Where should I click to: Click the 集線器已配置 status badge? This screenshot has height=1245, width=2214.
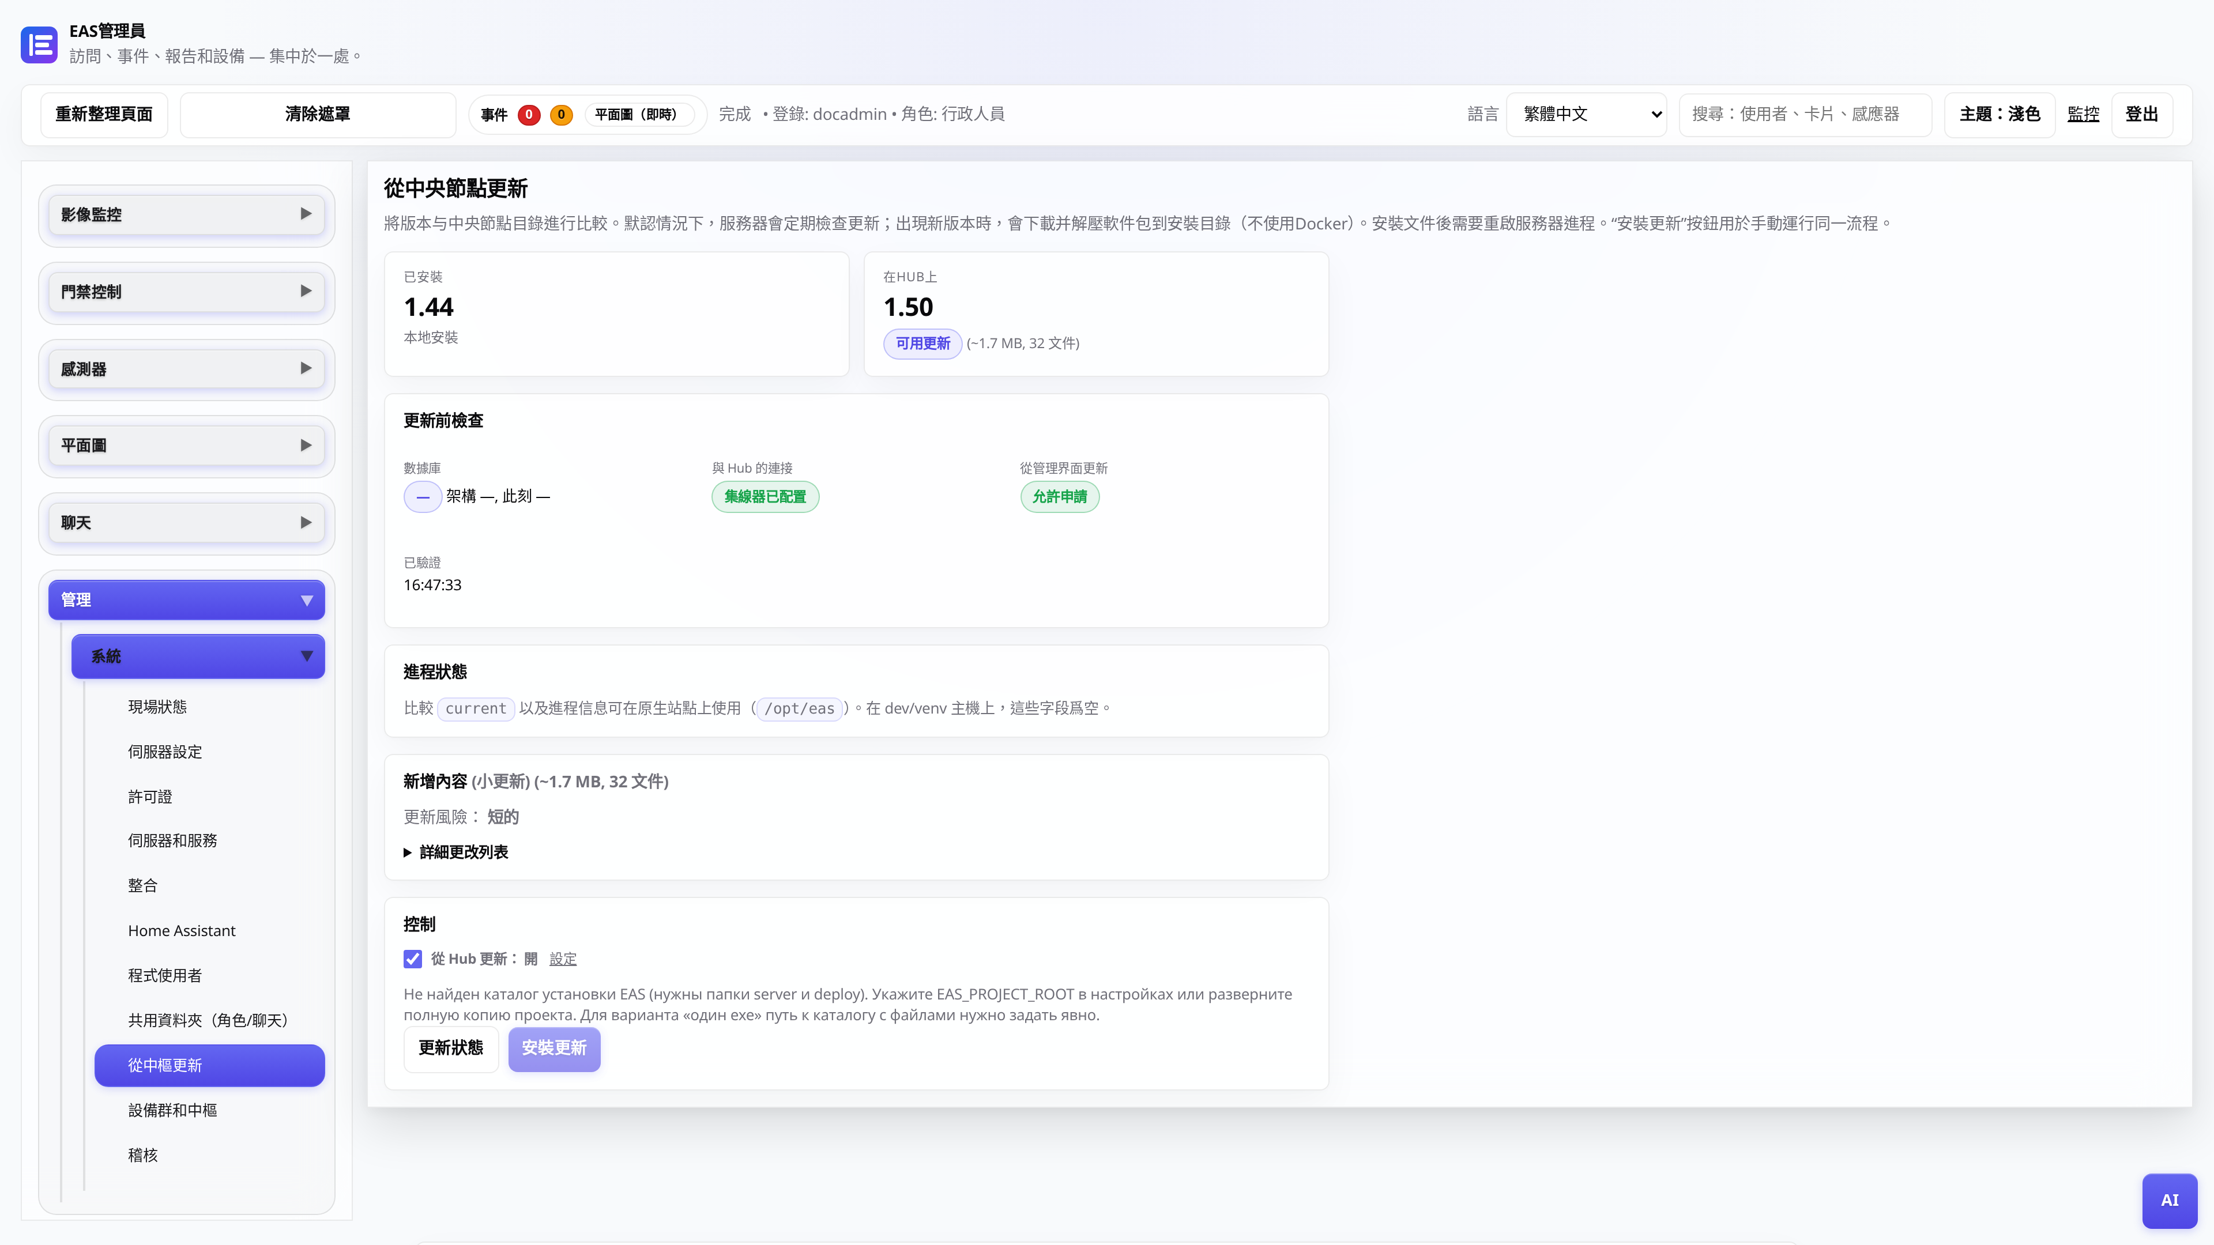[x=765, y=497]
